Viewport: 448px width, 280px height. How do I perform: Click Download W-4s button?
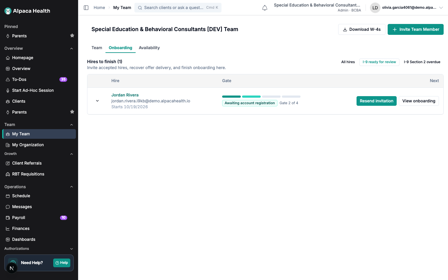[362, 29]
